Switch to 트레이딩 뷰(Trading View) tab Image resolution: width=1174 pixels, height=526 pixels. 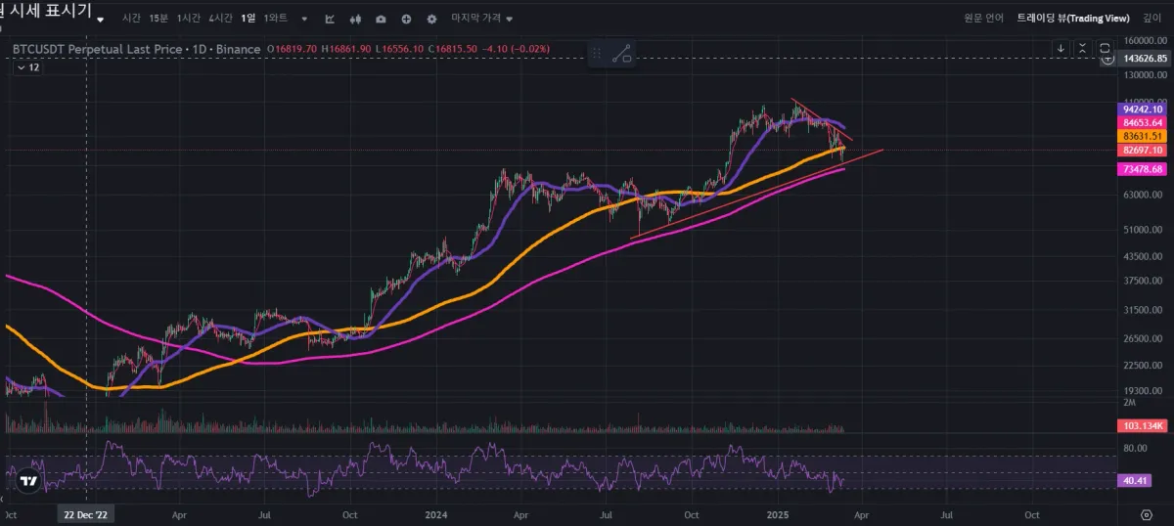point(1073,18)
